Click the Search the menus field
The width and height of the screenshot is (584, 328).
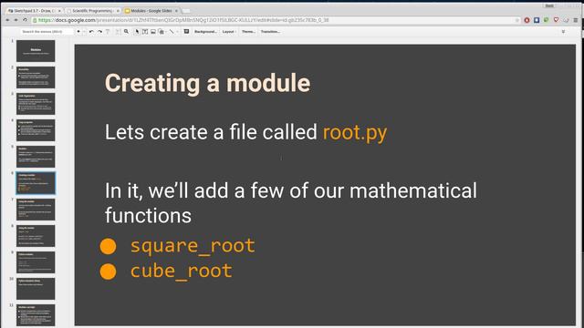point(47,32)
